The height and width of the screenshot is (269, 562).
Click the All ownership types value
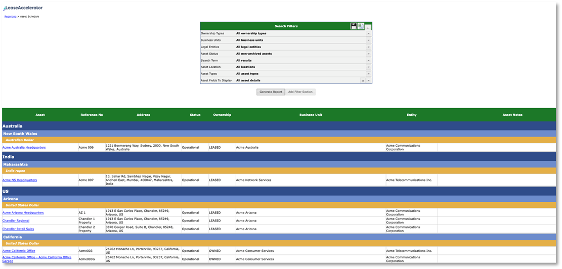tap(251, 33)
